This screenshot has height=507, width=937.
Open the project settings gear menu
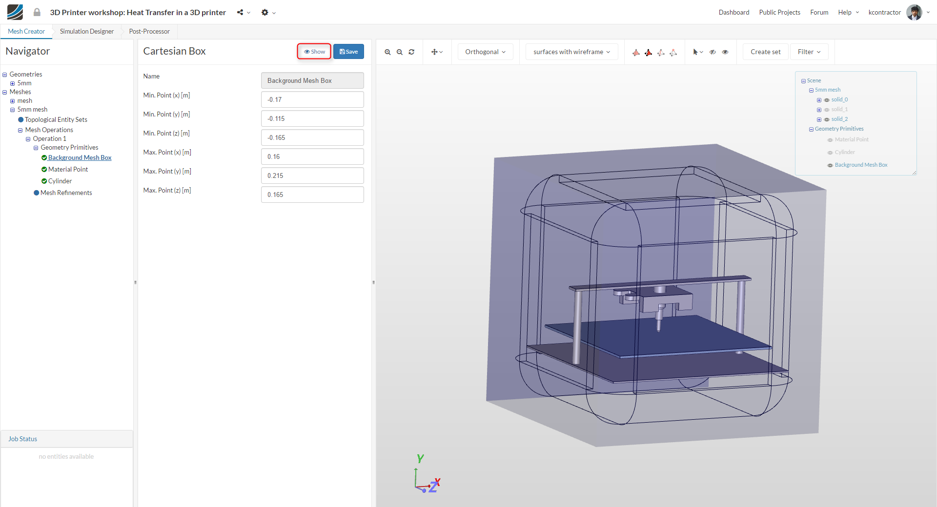(x=268, y=13)
